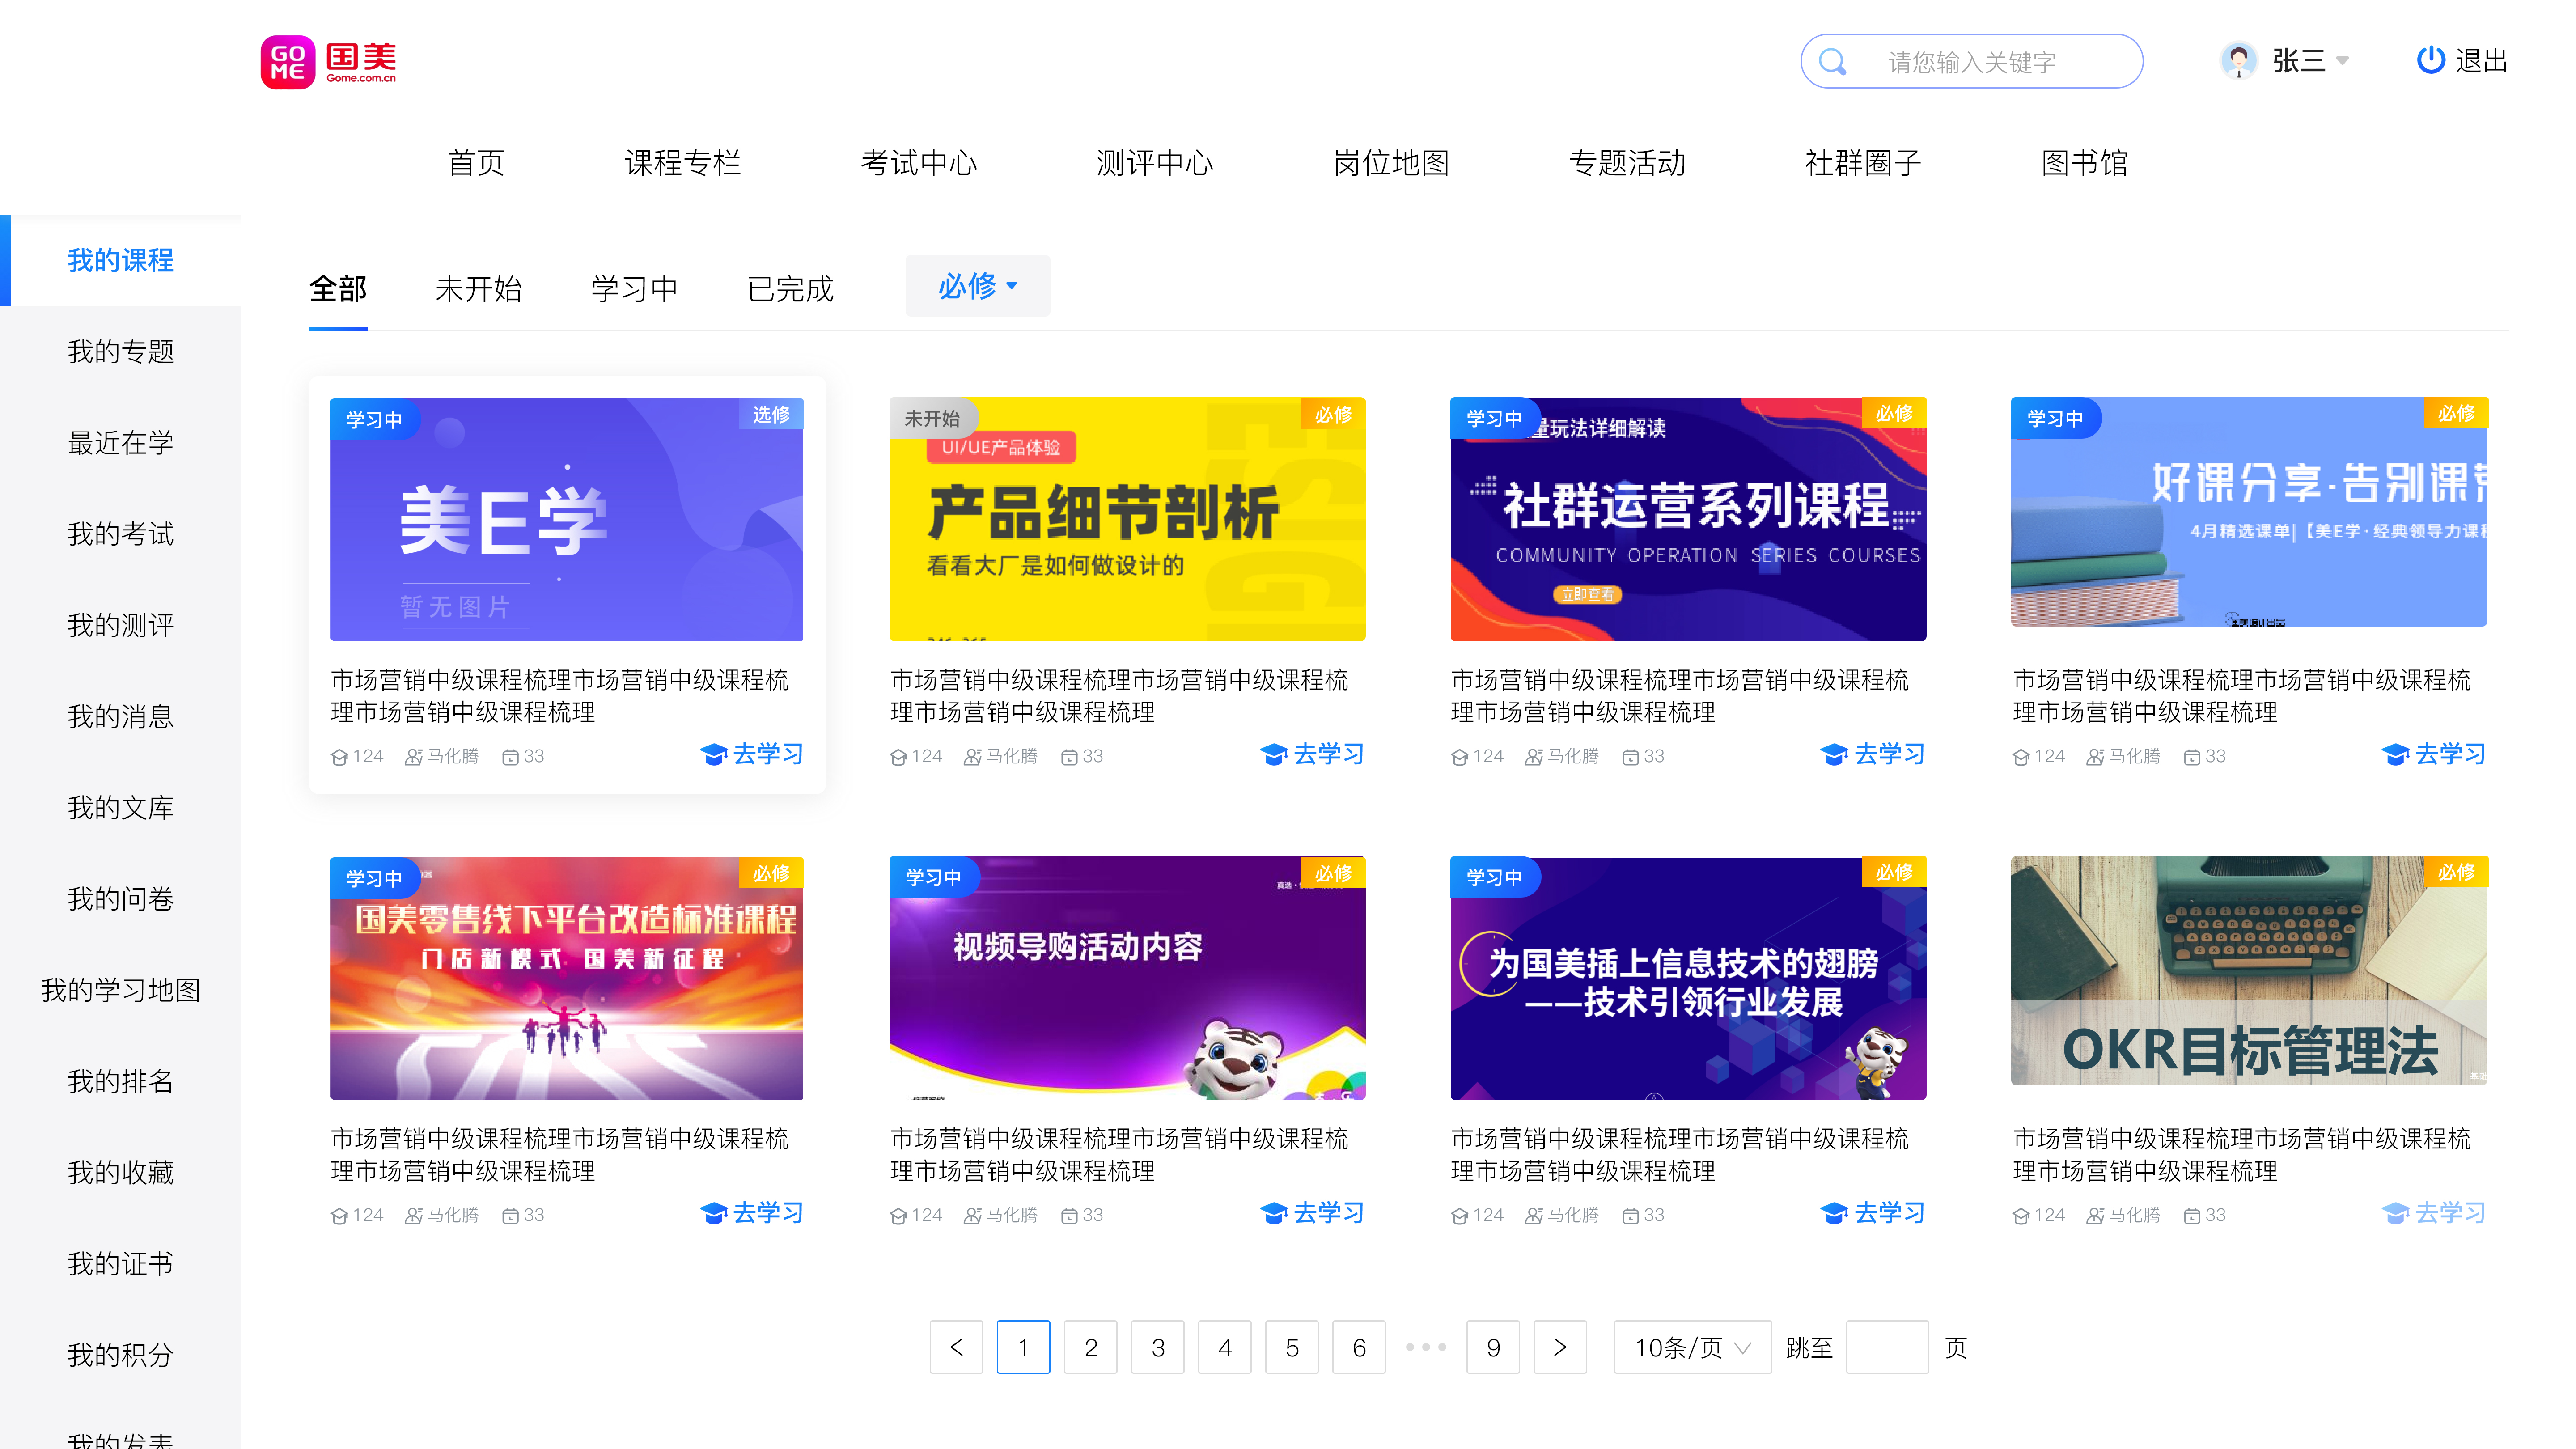Image resolution: width=2576 pixels, height=1449 pixels.
Task: Open 图书馆 in the top navigation
Action: [2084, 163]
